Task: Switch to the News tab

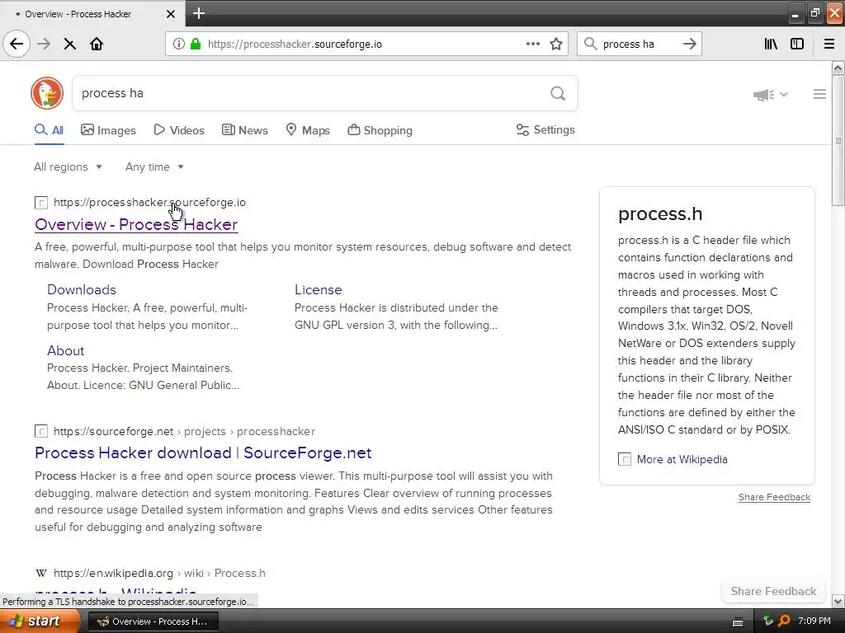Action: (244, 130)
